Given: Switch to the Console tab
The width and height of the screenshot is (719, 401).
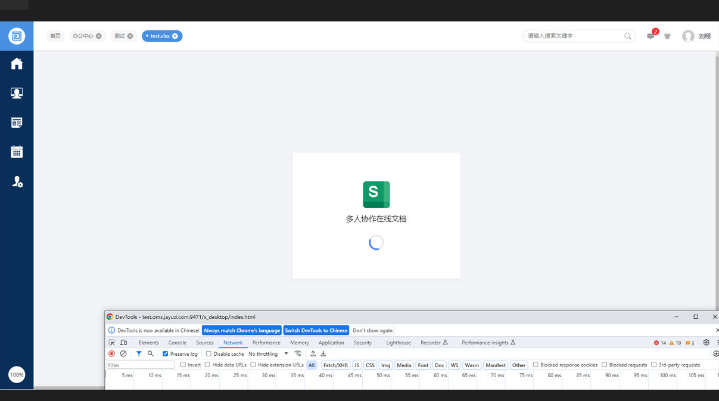Looking at the screenshot, I should click(x=177, y=343).
